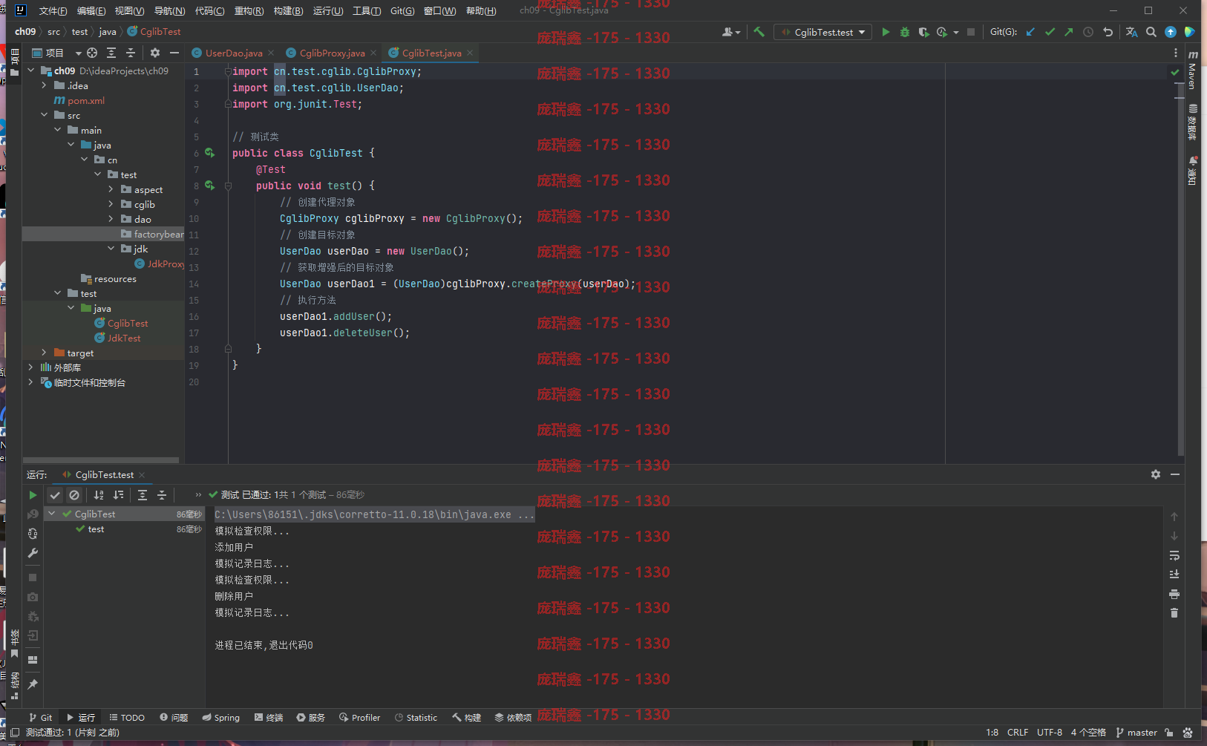Open the 文件(F) menu
Viewport: 1207px width, 746px height.
click(53, 10)
